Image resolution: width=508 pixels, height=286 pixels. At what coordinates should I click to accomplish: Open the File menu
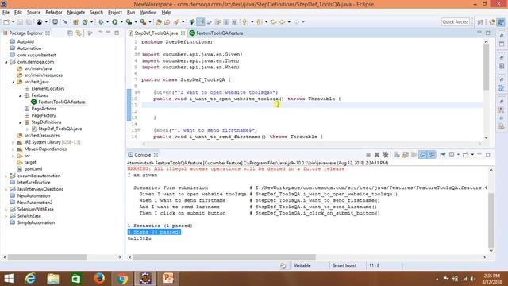point(6,13)
